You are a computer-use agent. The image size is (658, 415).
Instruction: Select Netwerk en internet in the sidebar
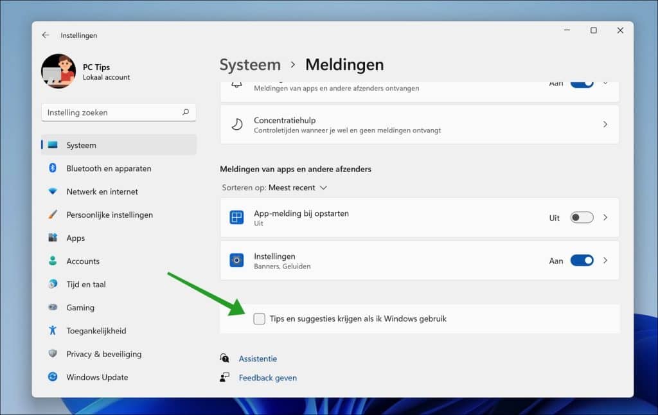(x=104, y=191)
